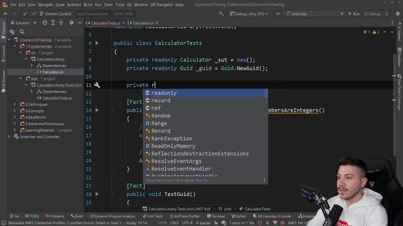The width and height of the screenshot is (403, 226).
Task: Click the search magnifier in Explorer
Action: tap(22, 31)
